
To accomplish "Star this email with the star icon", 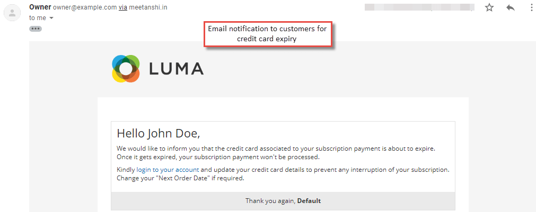I will pos(489,7).
